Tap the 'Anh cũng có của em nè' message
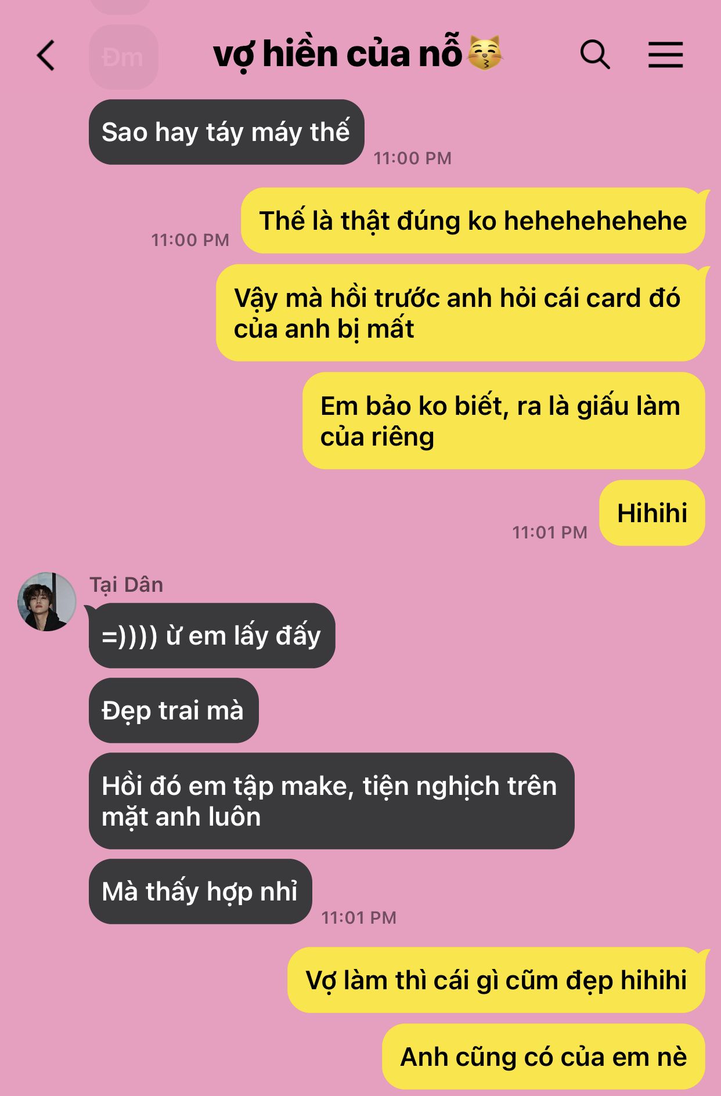Viewport: 721px width, 1096px height. 543,1057
